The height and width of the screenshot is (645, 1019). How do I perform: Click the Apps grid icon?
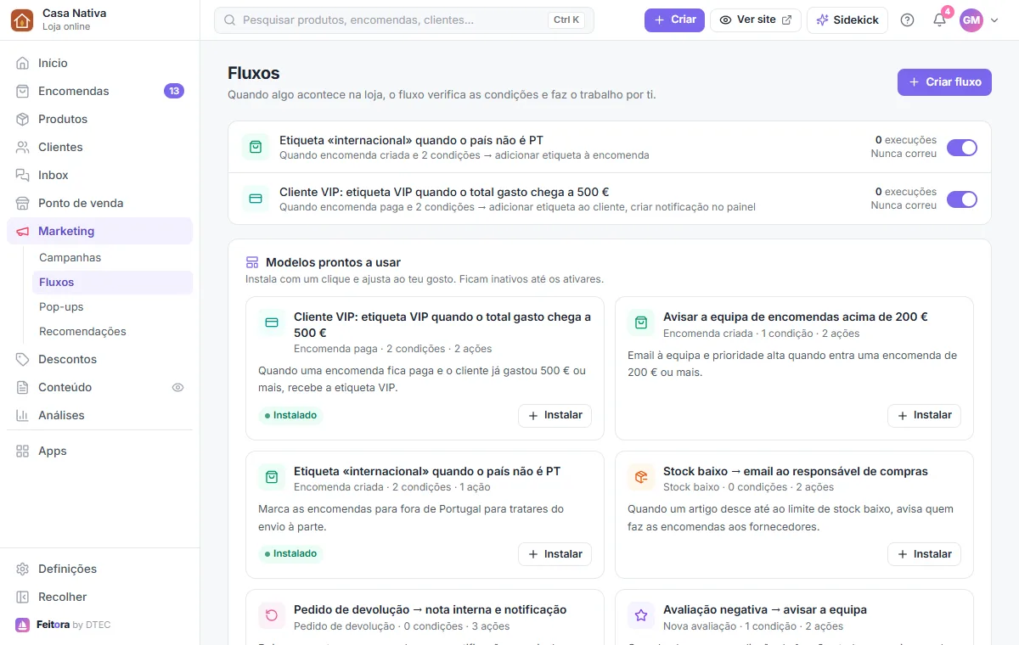pyautogui.click(x=23, y=451)
